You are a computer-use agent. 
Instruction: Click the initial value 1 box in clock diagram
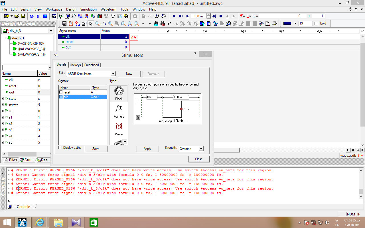point(138,101)
